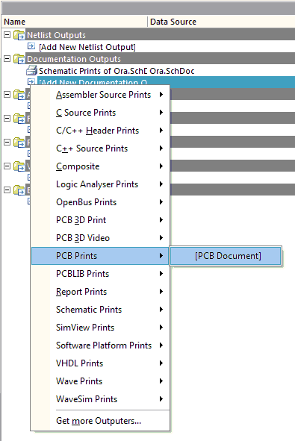Screen dimensions: 295x441
Task: Open C/C++ Header Prints submenu
Action: tap(101, 131)
